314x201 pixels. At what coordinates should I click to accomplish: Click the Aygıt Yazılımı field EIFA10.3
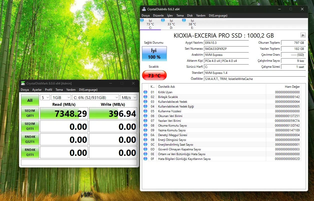point(226,43)
